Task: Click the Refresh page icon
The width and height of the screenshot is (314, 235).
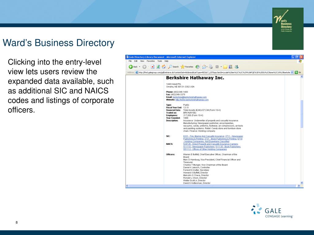Action: tap(158, 67)
